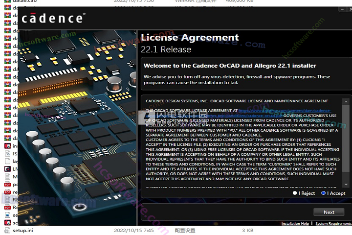The image size is (352, 235).
Task: Select the installer icon beside "in" file
Action: (x=7, y=146)
